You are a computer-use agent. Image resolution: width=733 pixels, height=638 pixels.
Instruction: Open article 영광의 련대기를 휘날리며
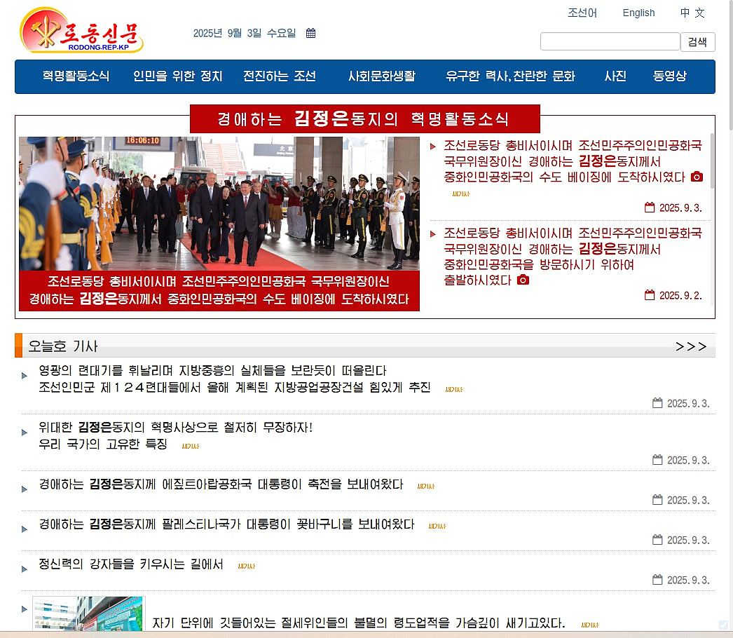235,379
